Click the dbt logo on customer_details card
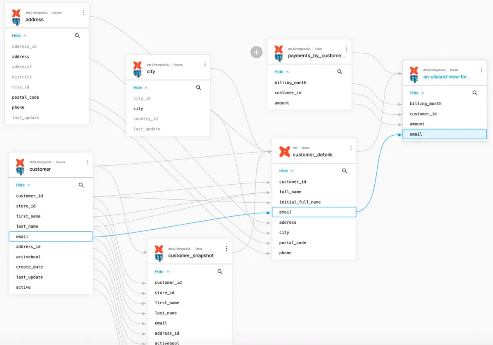The width and height of the screenshot is (493, 345). click(284, 152)
